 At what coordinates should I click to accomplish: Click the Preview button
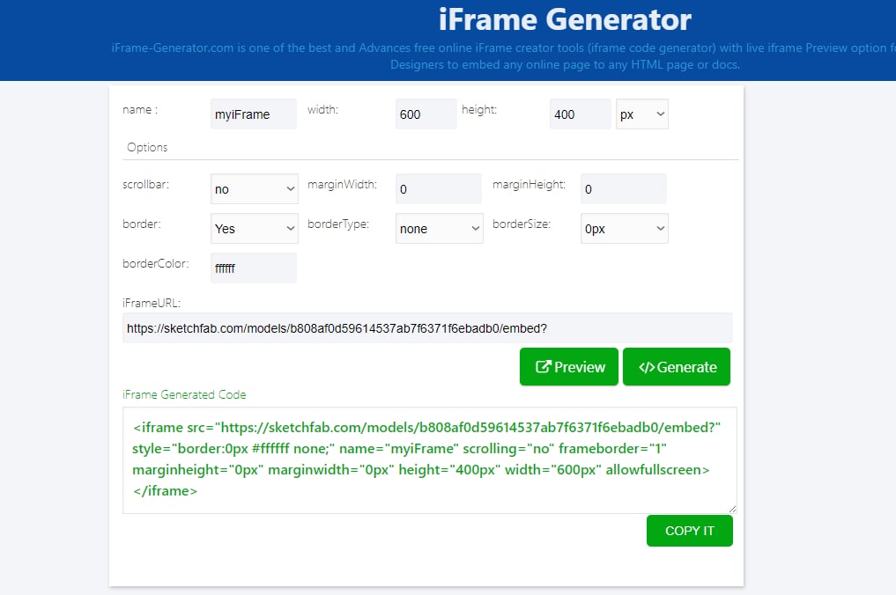(x=568, y=366)
